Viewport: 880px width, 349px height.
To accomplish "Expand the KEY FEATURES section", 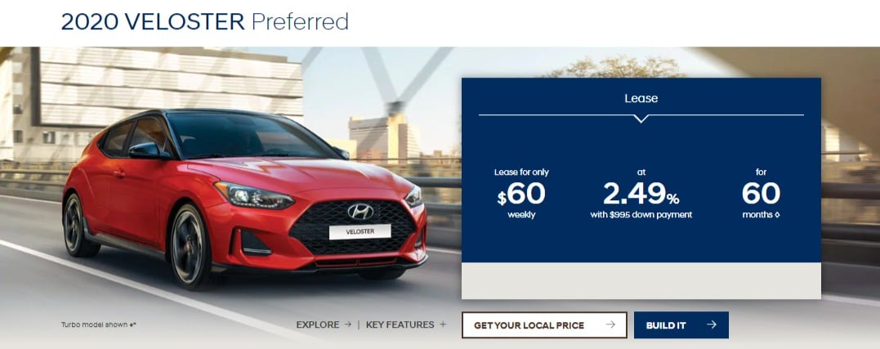I will (406, 324).
